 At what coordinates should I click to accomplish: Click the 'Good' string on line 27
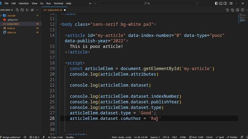click(x=146, y=113)
